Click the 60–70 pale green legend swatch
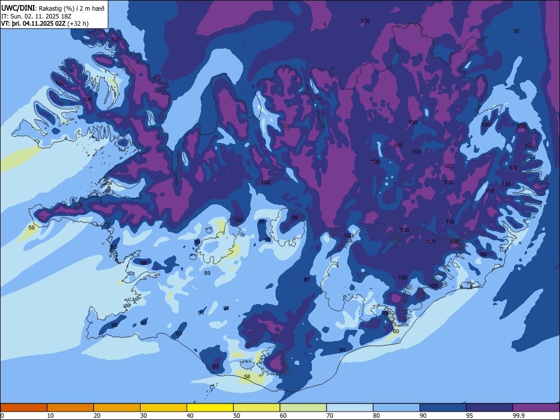560x420 pixels. [303, 408]
